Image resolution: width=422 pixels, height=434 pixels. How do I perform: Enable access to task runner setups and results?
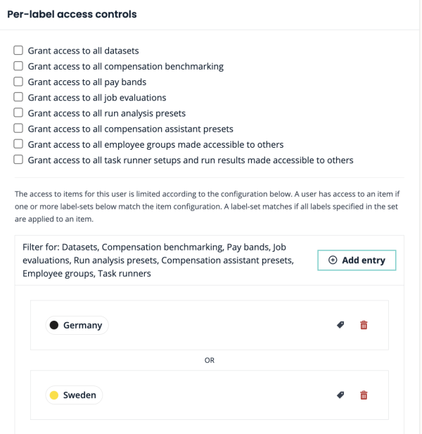coord(19,160)
